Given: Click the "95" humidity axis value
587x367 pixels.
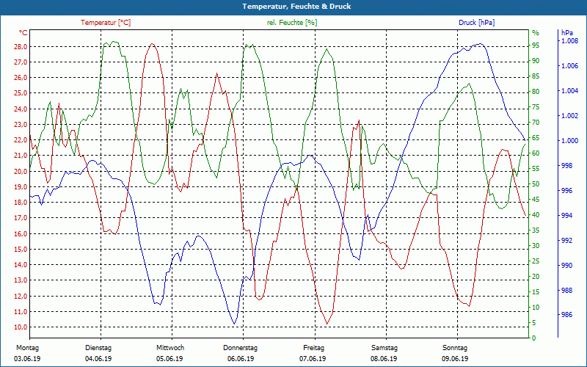Looking at the screenshot, I should point(536,46).
